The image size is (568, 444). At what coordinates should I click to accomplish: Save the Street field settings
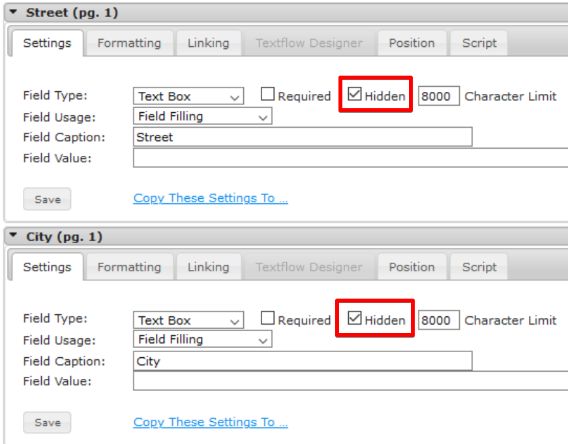(x=47, y=200)
